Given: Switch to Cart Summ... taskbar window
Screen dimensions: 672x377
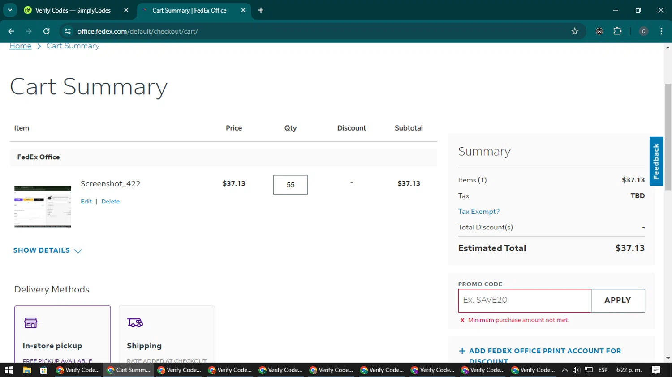Looking at the screenshot, I should 129,370.
